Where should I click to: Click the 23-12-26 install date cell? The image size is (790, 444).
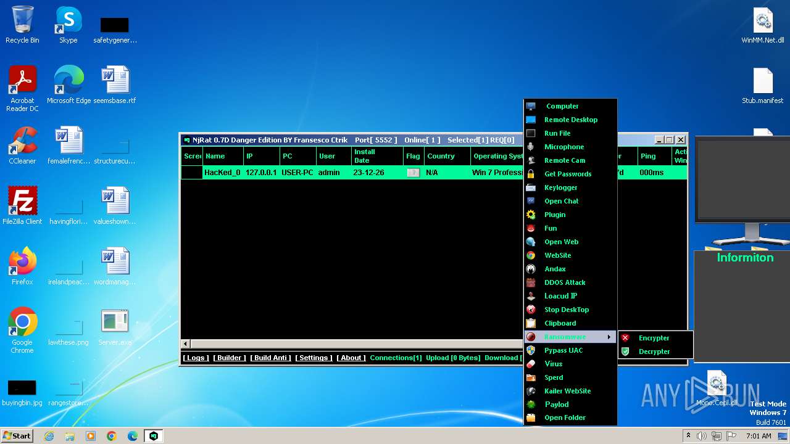click(x=377, y=173)
